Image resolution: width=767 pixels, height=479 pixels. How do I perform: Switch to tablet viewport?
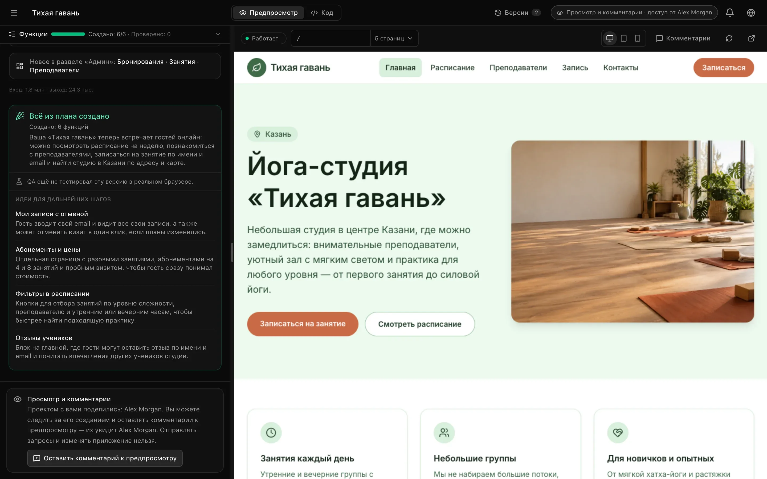[x=623, y=38]
